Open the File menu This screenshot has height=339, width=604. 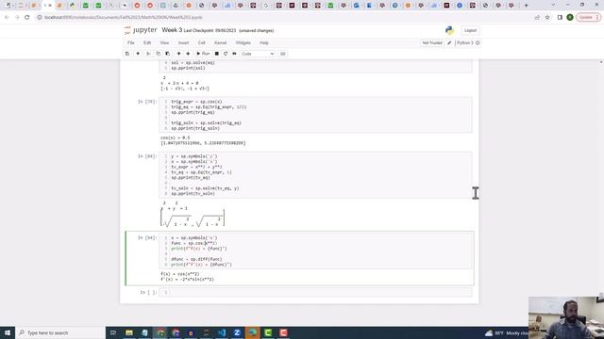(131, 43)
